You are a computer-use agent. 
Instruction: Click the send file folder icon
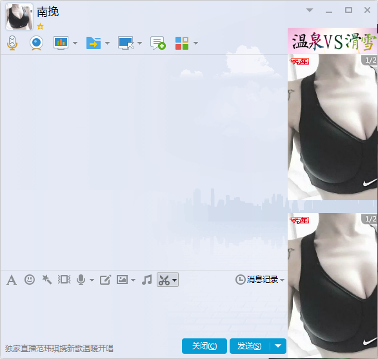click(94, 43)
